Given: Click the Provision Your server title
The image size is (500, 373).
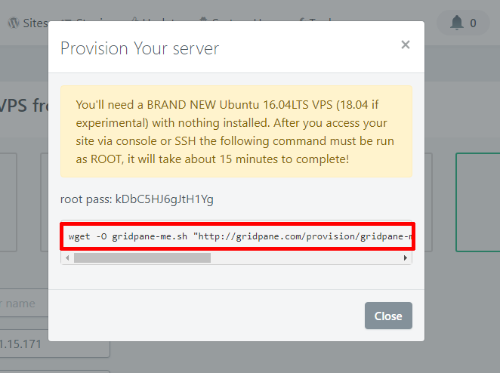Looking at the screenshot, I should [140, 48].
